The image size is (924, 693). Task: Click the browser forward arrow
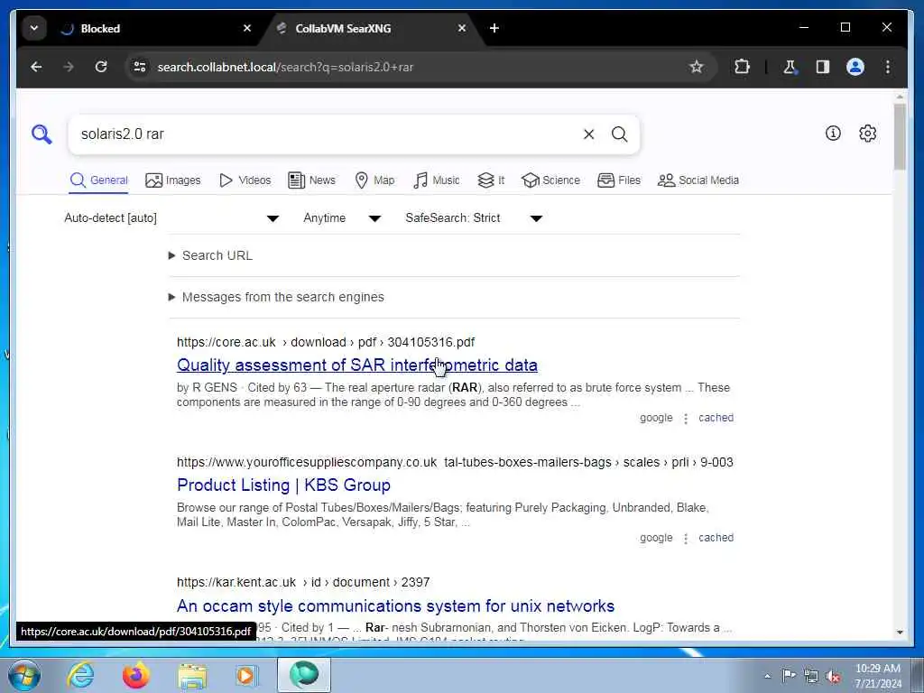point(69,67)
